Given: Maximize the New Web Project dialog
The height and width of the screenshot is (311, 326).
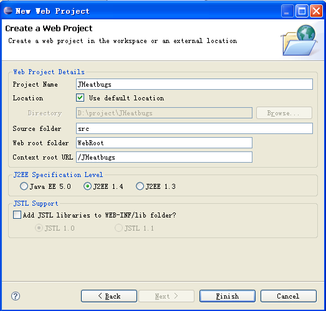Looking at the screenshot, I should (x=302, y=11).
